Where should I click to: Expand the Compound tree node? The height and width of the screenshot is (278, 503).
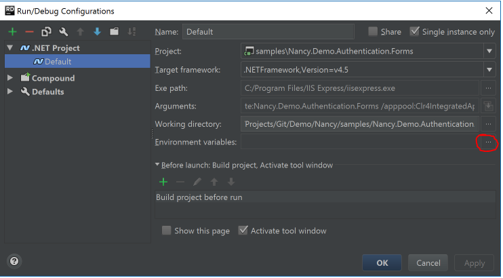[x=10, y=78]
